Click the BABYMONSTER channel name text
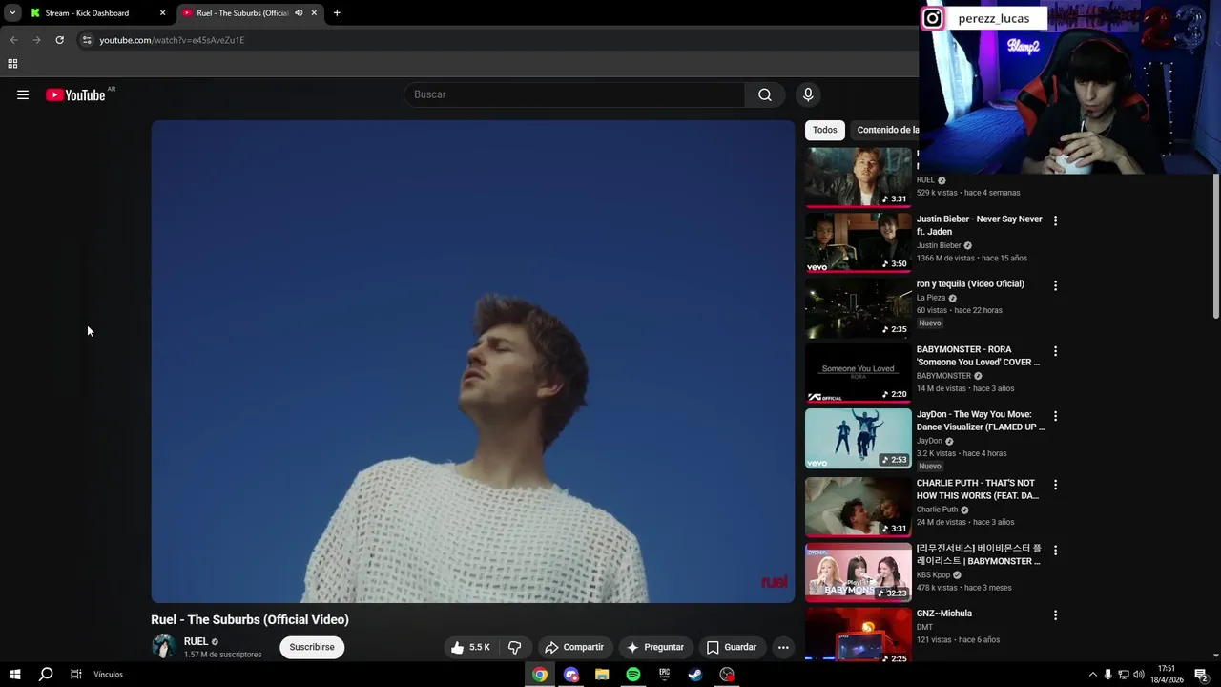Screen dimensions: 1221x687 (943, 376)
